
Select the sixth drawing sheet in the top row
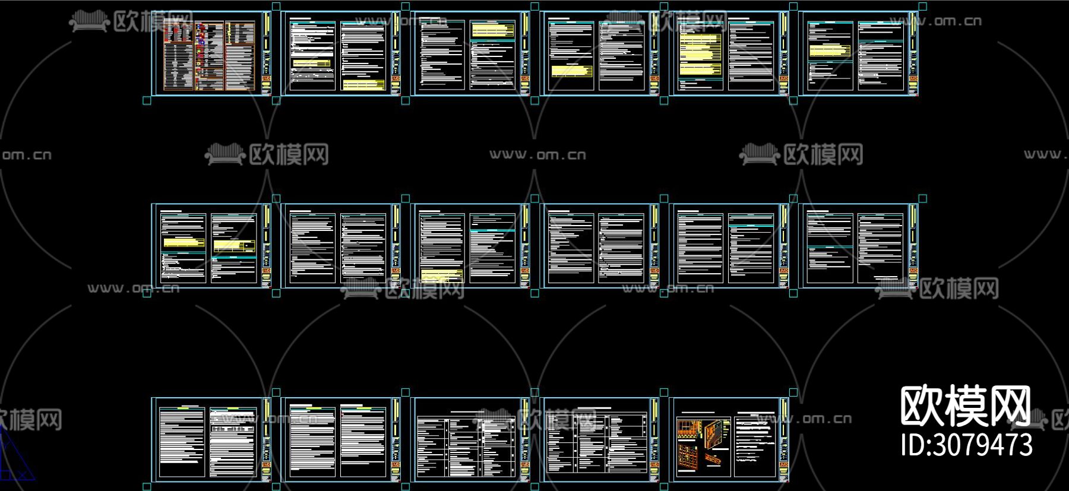[859, 53]
